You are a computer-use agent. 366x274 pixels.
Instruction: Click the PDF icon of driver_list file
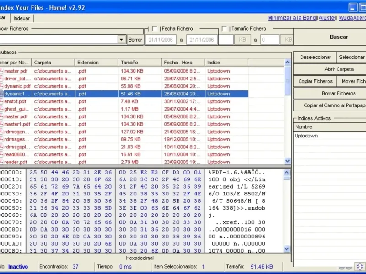1,79
